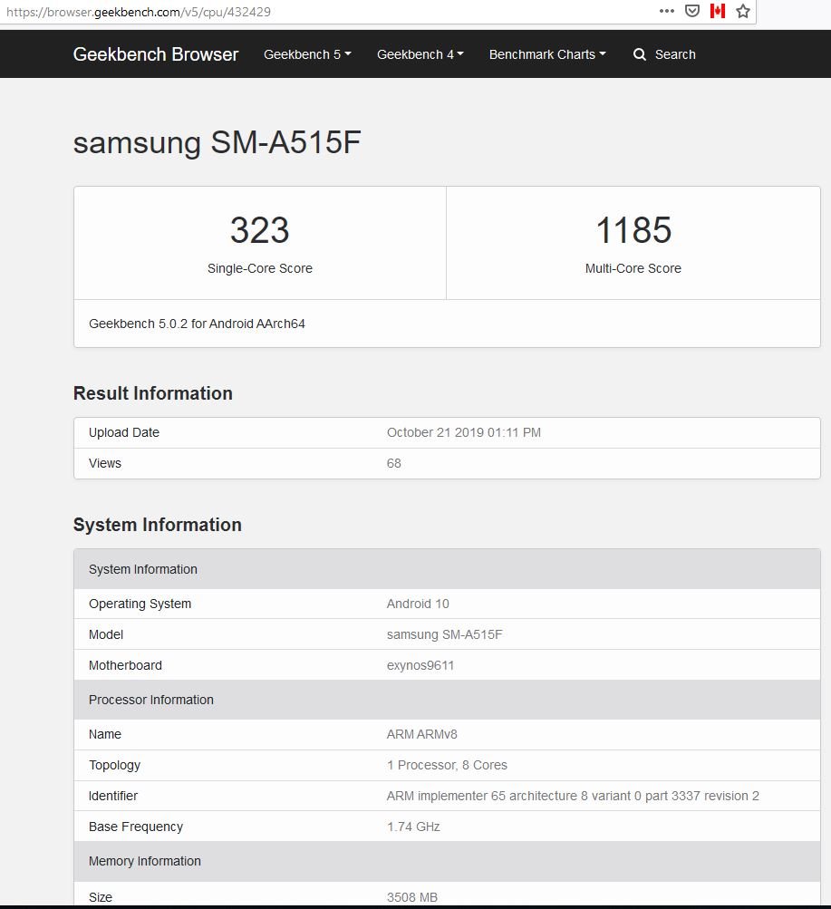Click the 1 Processor, 8 Cores topology value
831x909 pixels.
[447, 765]
